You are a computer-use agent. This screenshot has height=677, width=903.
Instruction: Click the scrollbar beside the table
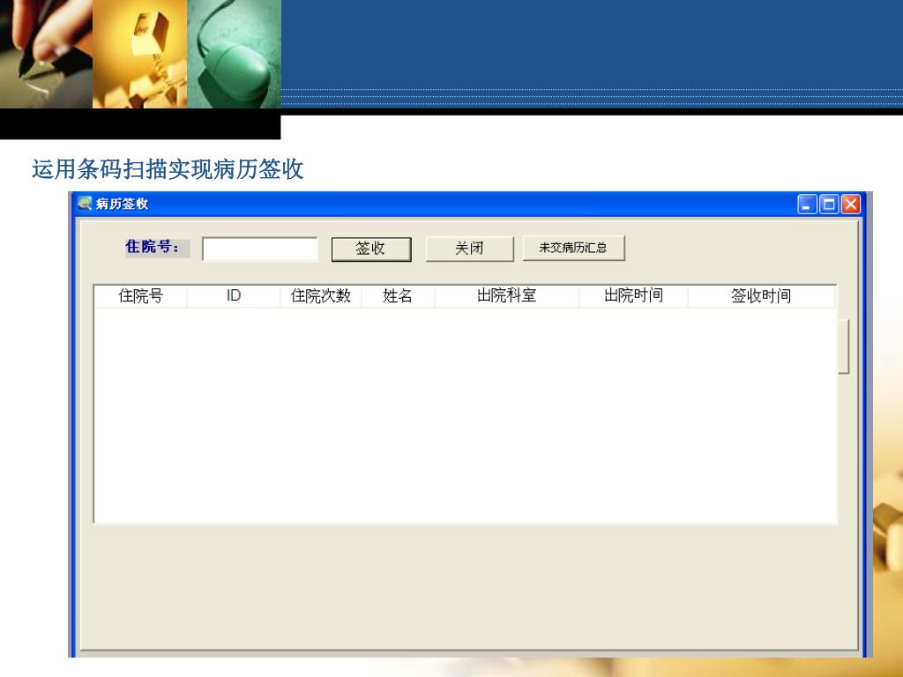click(843, 346)
